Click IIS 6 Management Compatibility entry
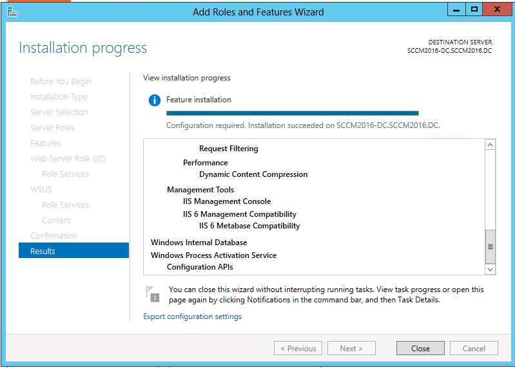 [240, 214]
